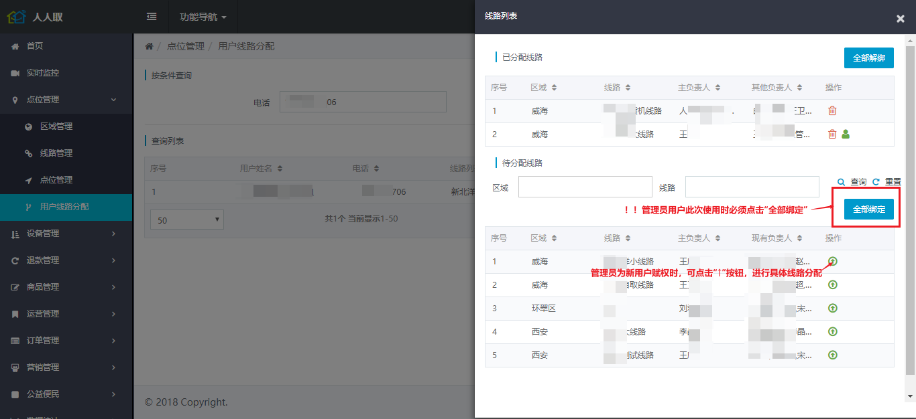Click the 区域 filter input field
Screen dimensions: 916x419
coord(585,187)
